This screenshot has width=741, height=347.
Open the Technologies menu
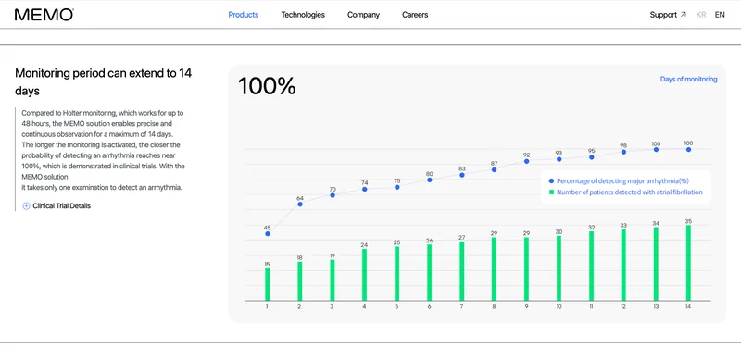click(303, 15)
